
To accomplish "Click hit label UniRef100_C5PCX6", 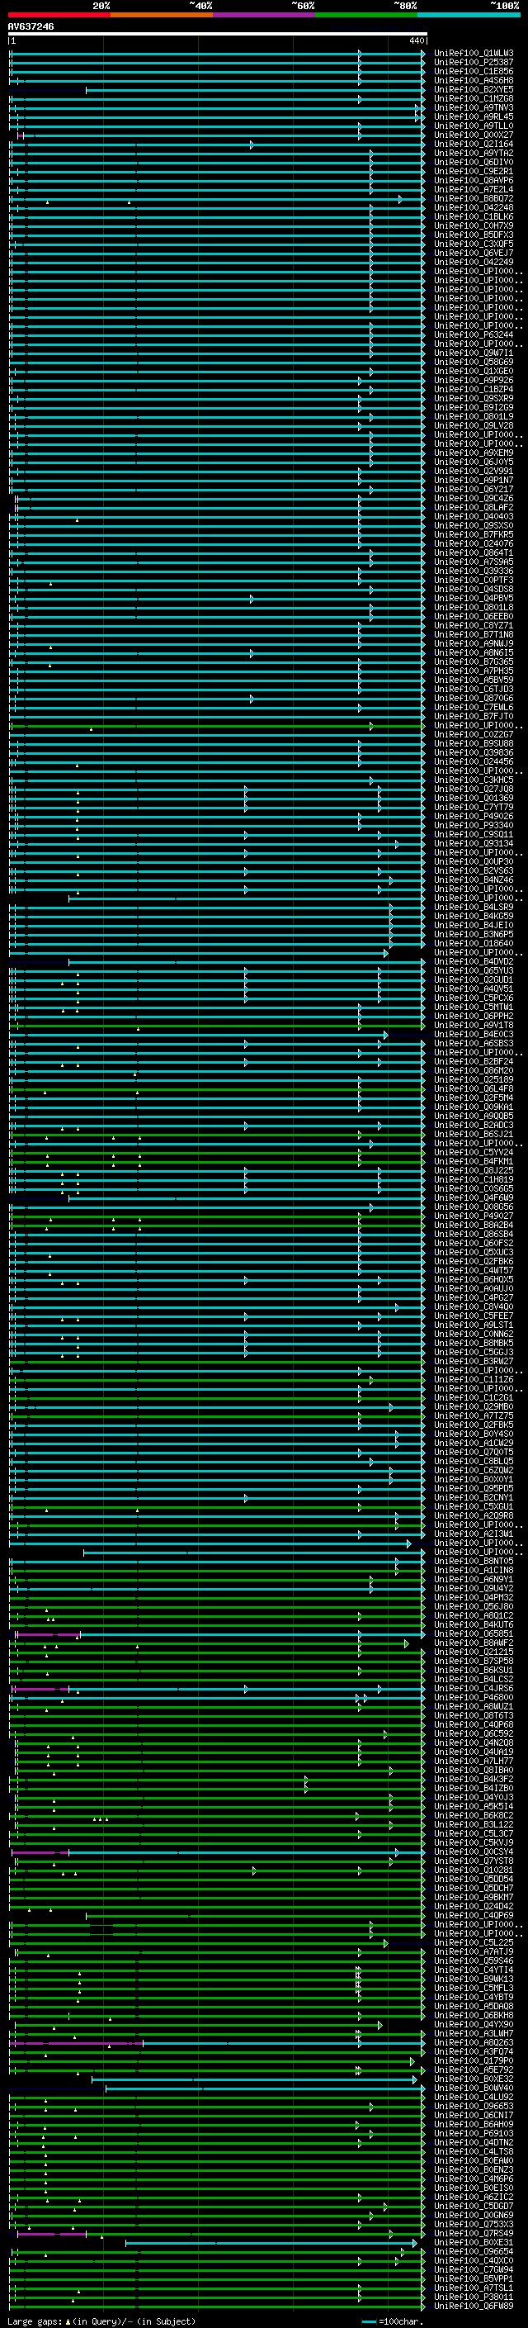I will click(x=474, y=998).
